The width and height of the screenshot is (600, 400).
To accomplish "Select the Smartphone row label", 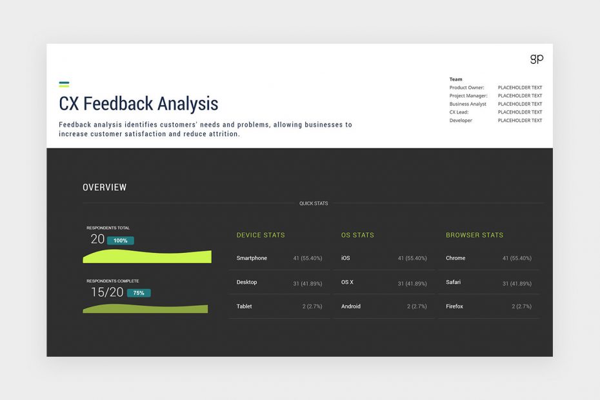I will (x=252, y=258).
